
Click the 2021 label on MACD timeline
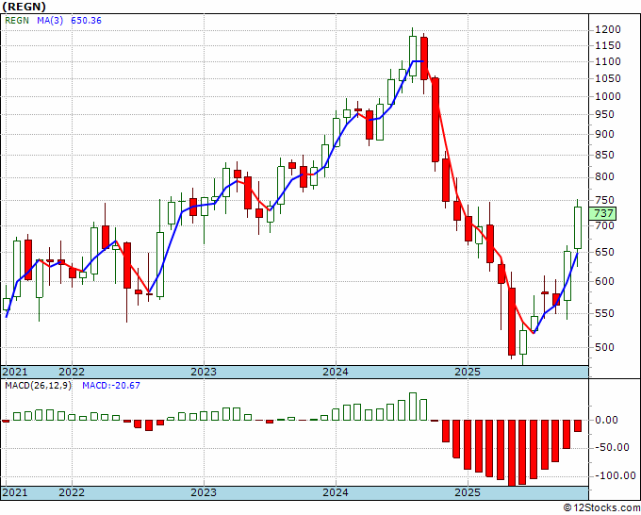pyautogui.click(x=15, y=492)
